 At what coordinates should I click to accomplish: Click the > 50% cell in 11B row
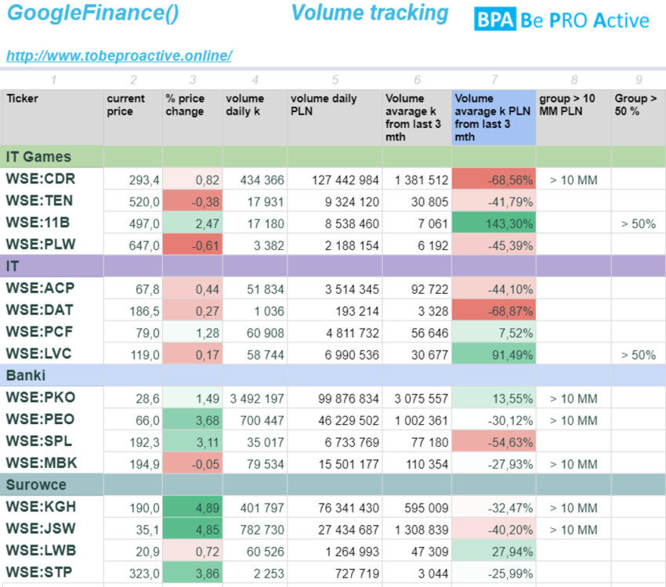coord(639,223)
